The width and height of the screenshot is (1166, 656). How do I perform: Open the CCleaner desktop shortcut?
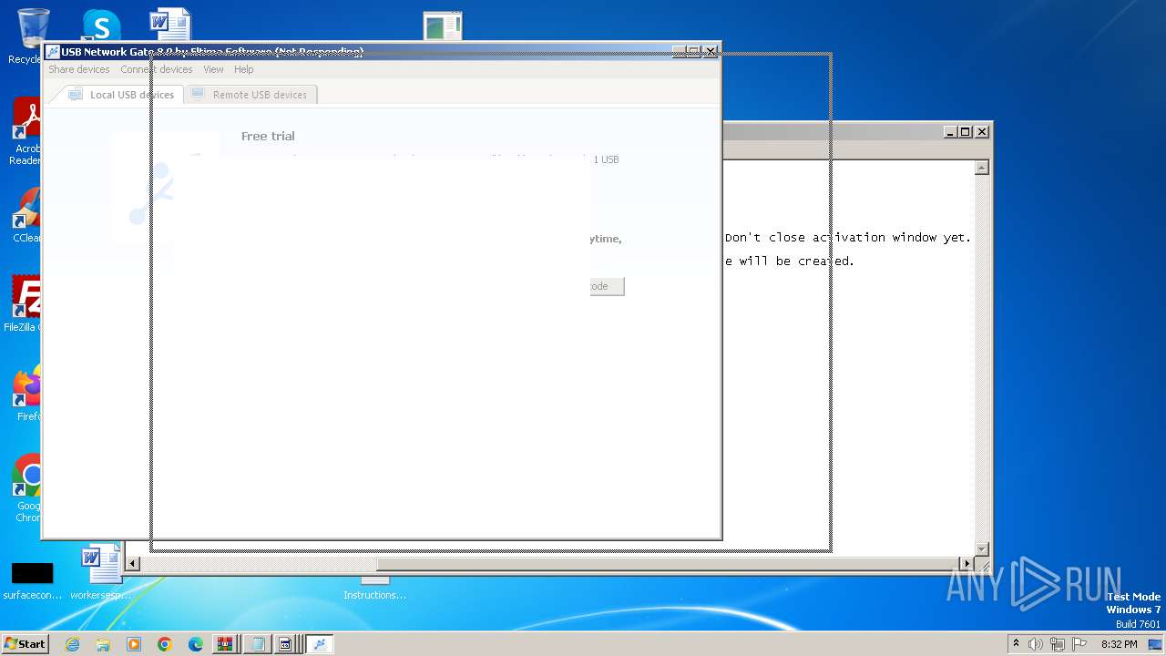[27, 216]
